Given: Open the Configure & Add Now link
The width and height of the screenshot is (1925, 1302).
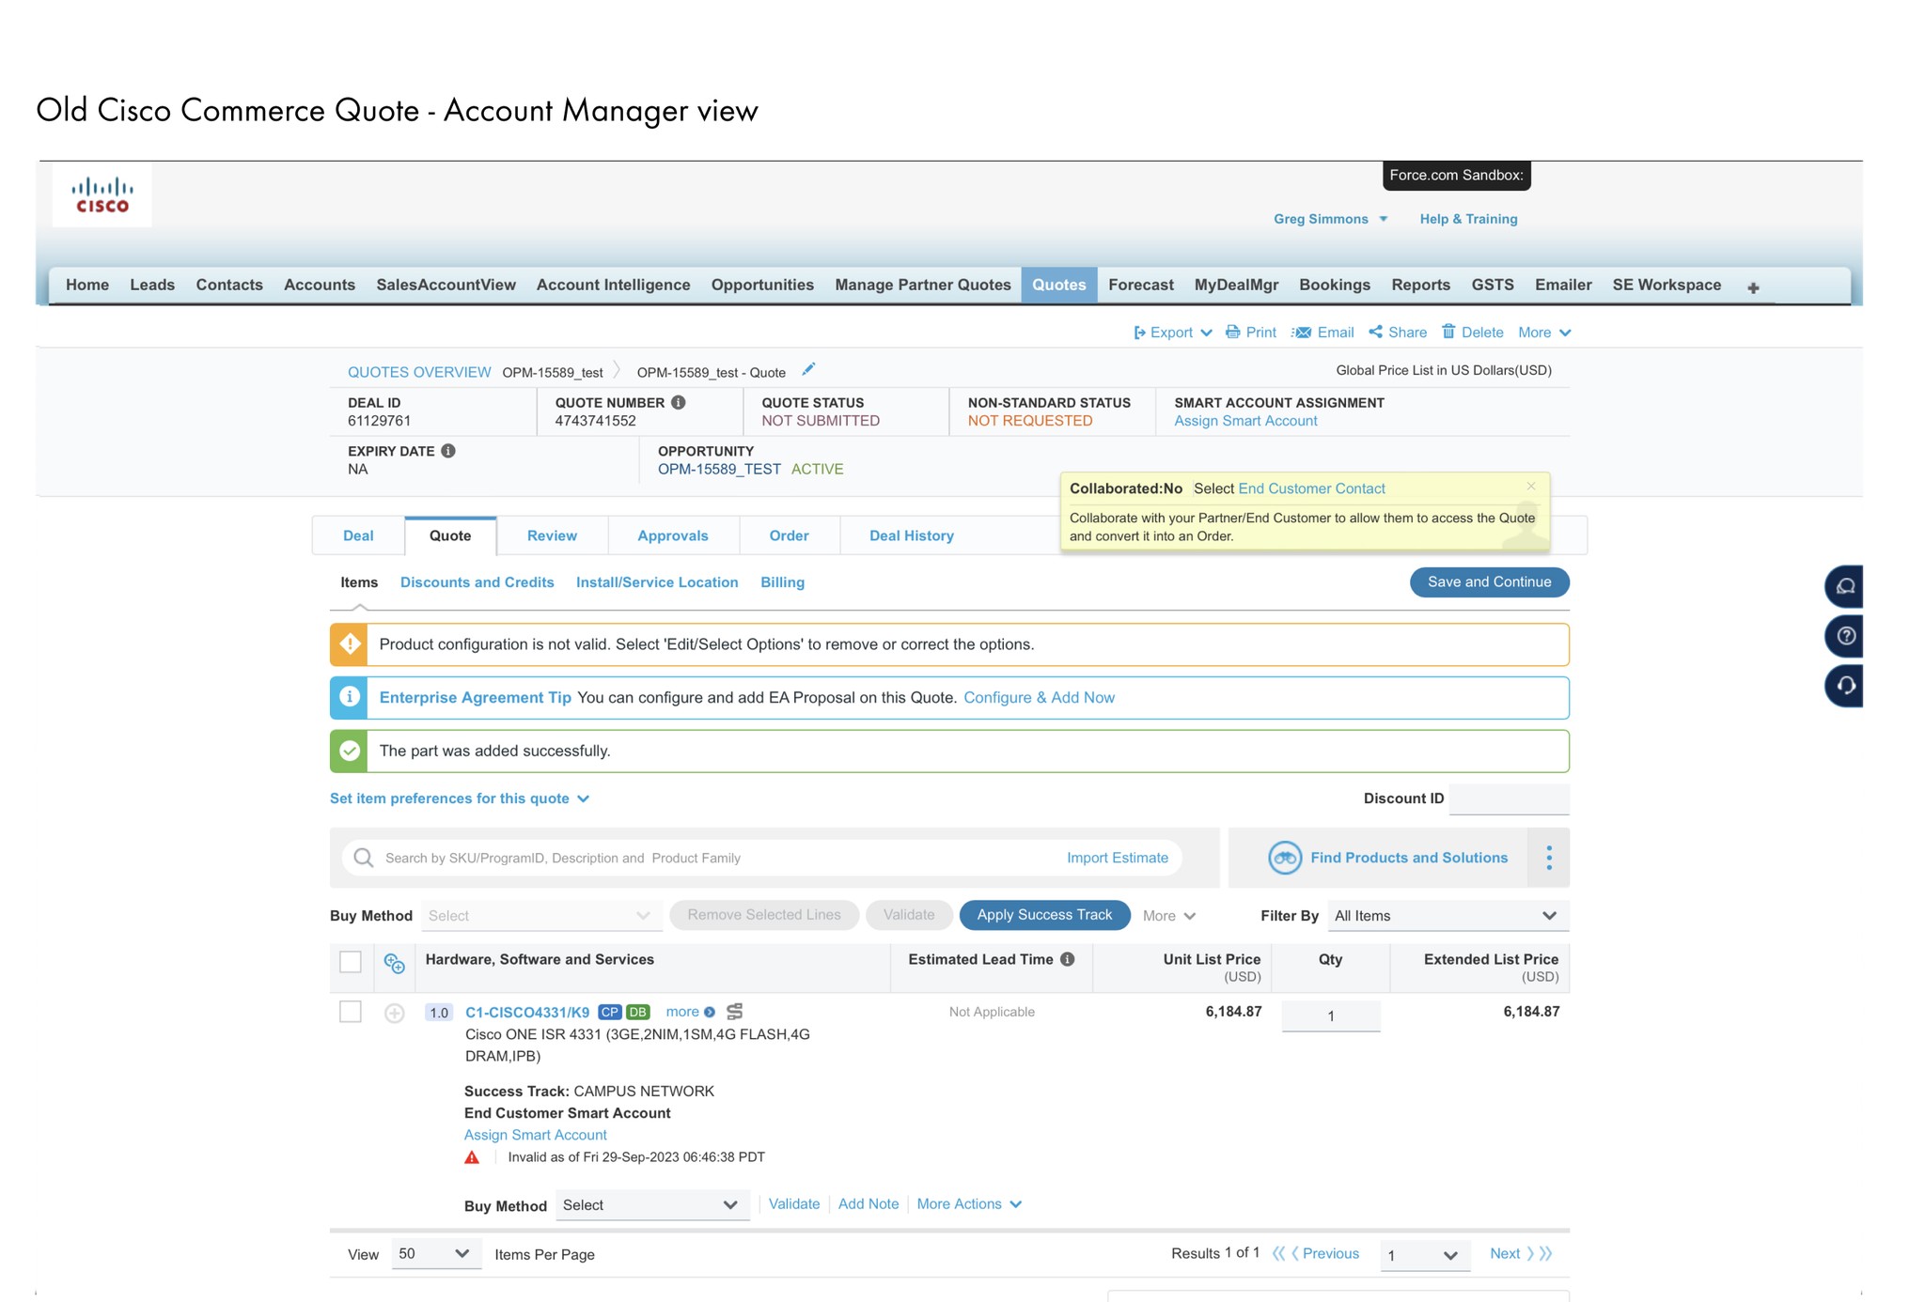Looking at the screenshot, I should pos(1040,697).
